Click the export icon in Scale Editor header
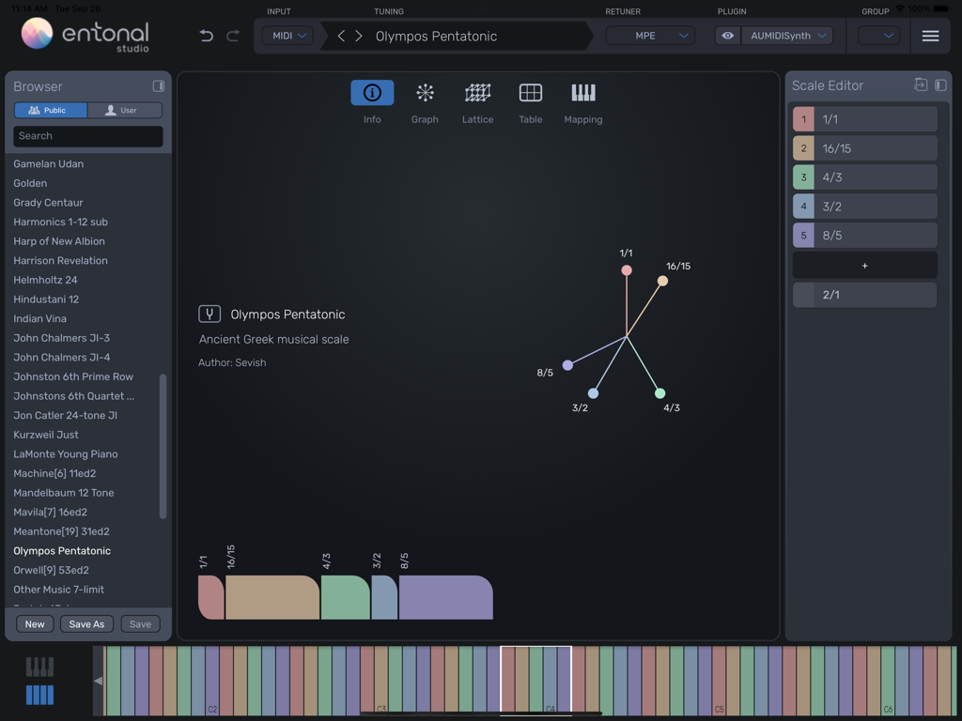 (920, 84)
